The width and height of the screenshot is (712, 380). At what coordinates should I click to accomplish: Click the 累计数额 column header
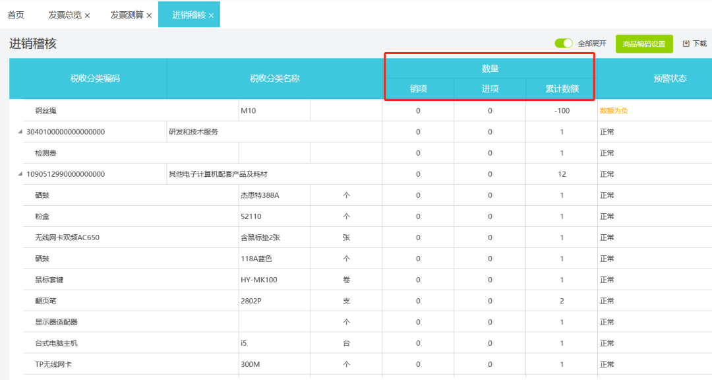tap(562, 88)
